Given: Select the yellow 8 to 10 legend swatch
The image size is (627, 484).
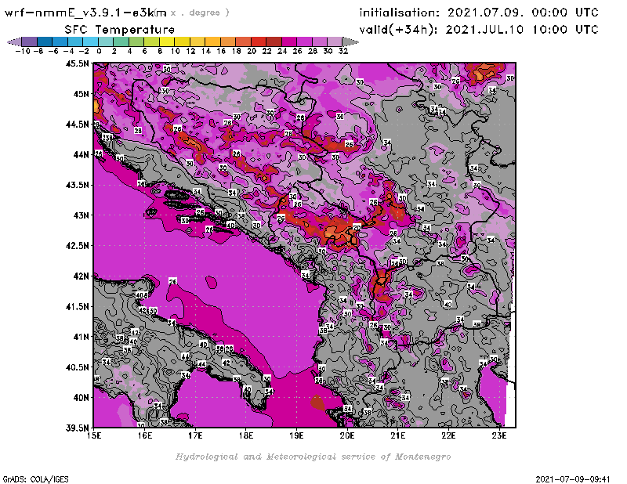Looking at the screenshot, I should click(167, 42).
